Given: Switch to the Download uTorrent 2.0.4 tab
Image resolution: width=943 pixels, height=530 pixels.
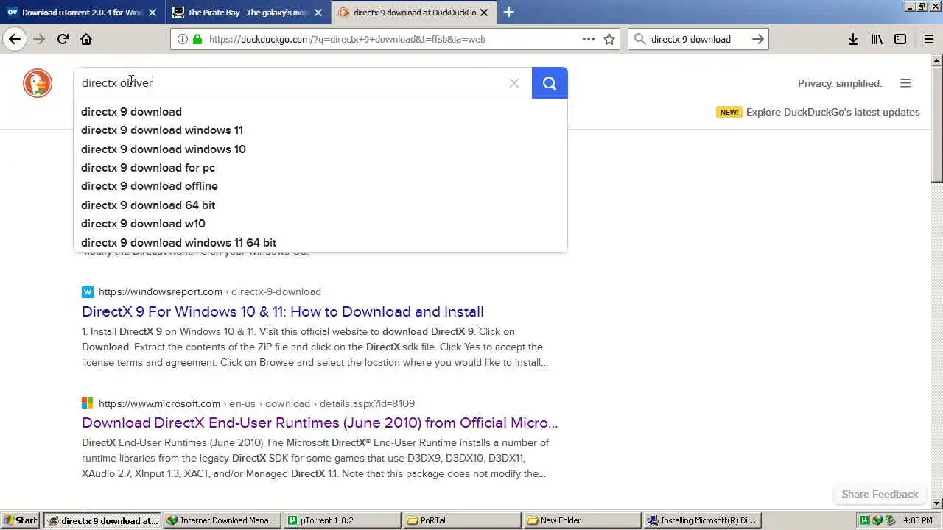Looking at the screenshot, I should click(x=83, y=13).
